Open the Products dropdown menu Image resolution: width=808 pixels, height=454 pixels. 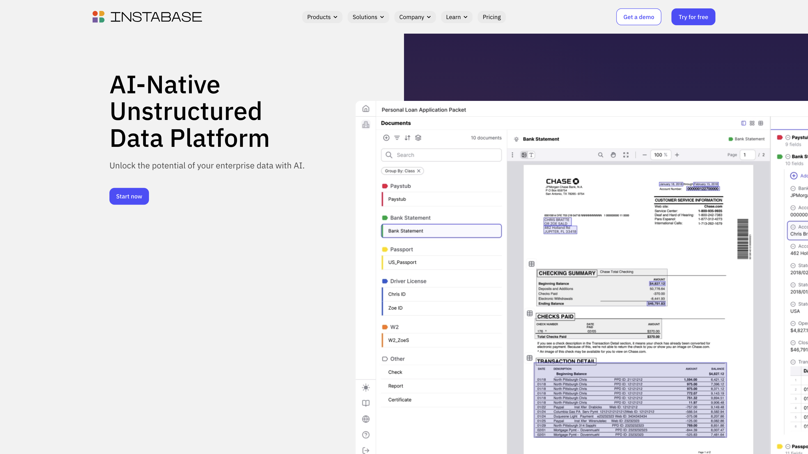point(322,17)
